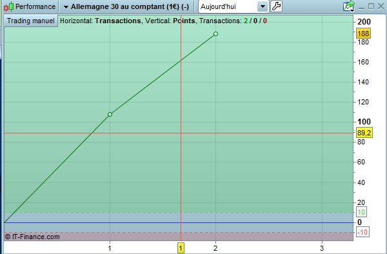387x254 pixels.
Task: Open the wrench settings button
Action: click(277, 6)
